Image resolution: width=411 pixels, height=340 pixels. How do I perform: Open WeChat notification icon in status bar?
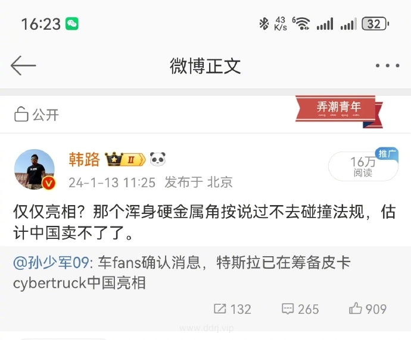click(72, 24)
